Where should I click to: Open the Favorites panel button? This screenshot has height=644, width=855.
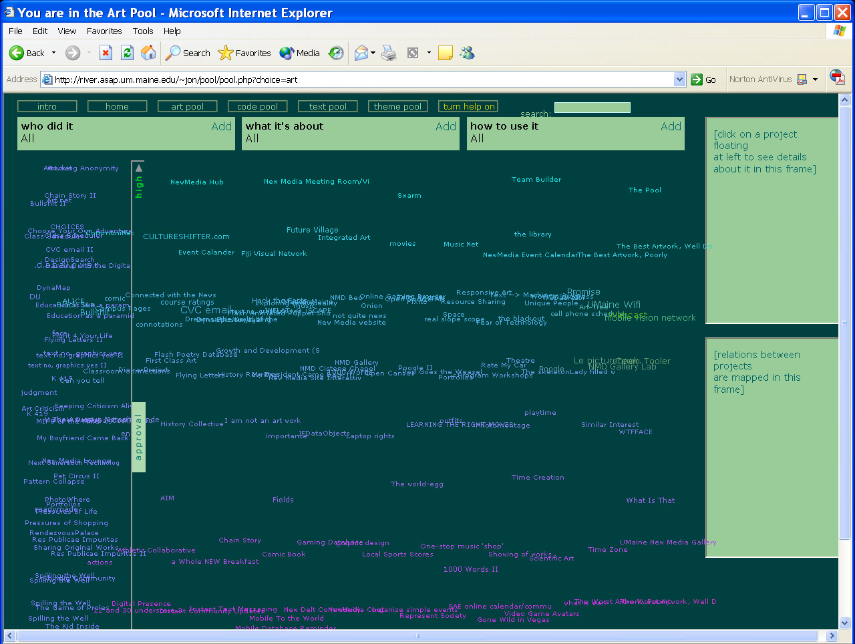[244, 53]
